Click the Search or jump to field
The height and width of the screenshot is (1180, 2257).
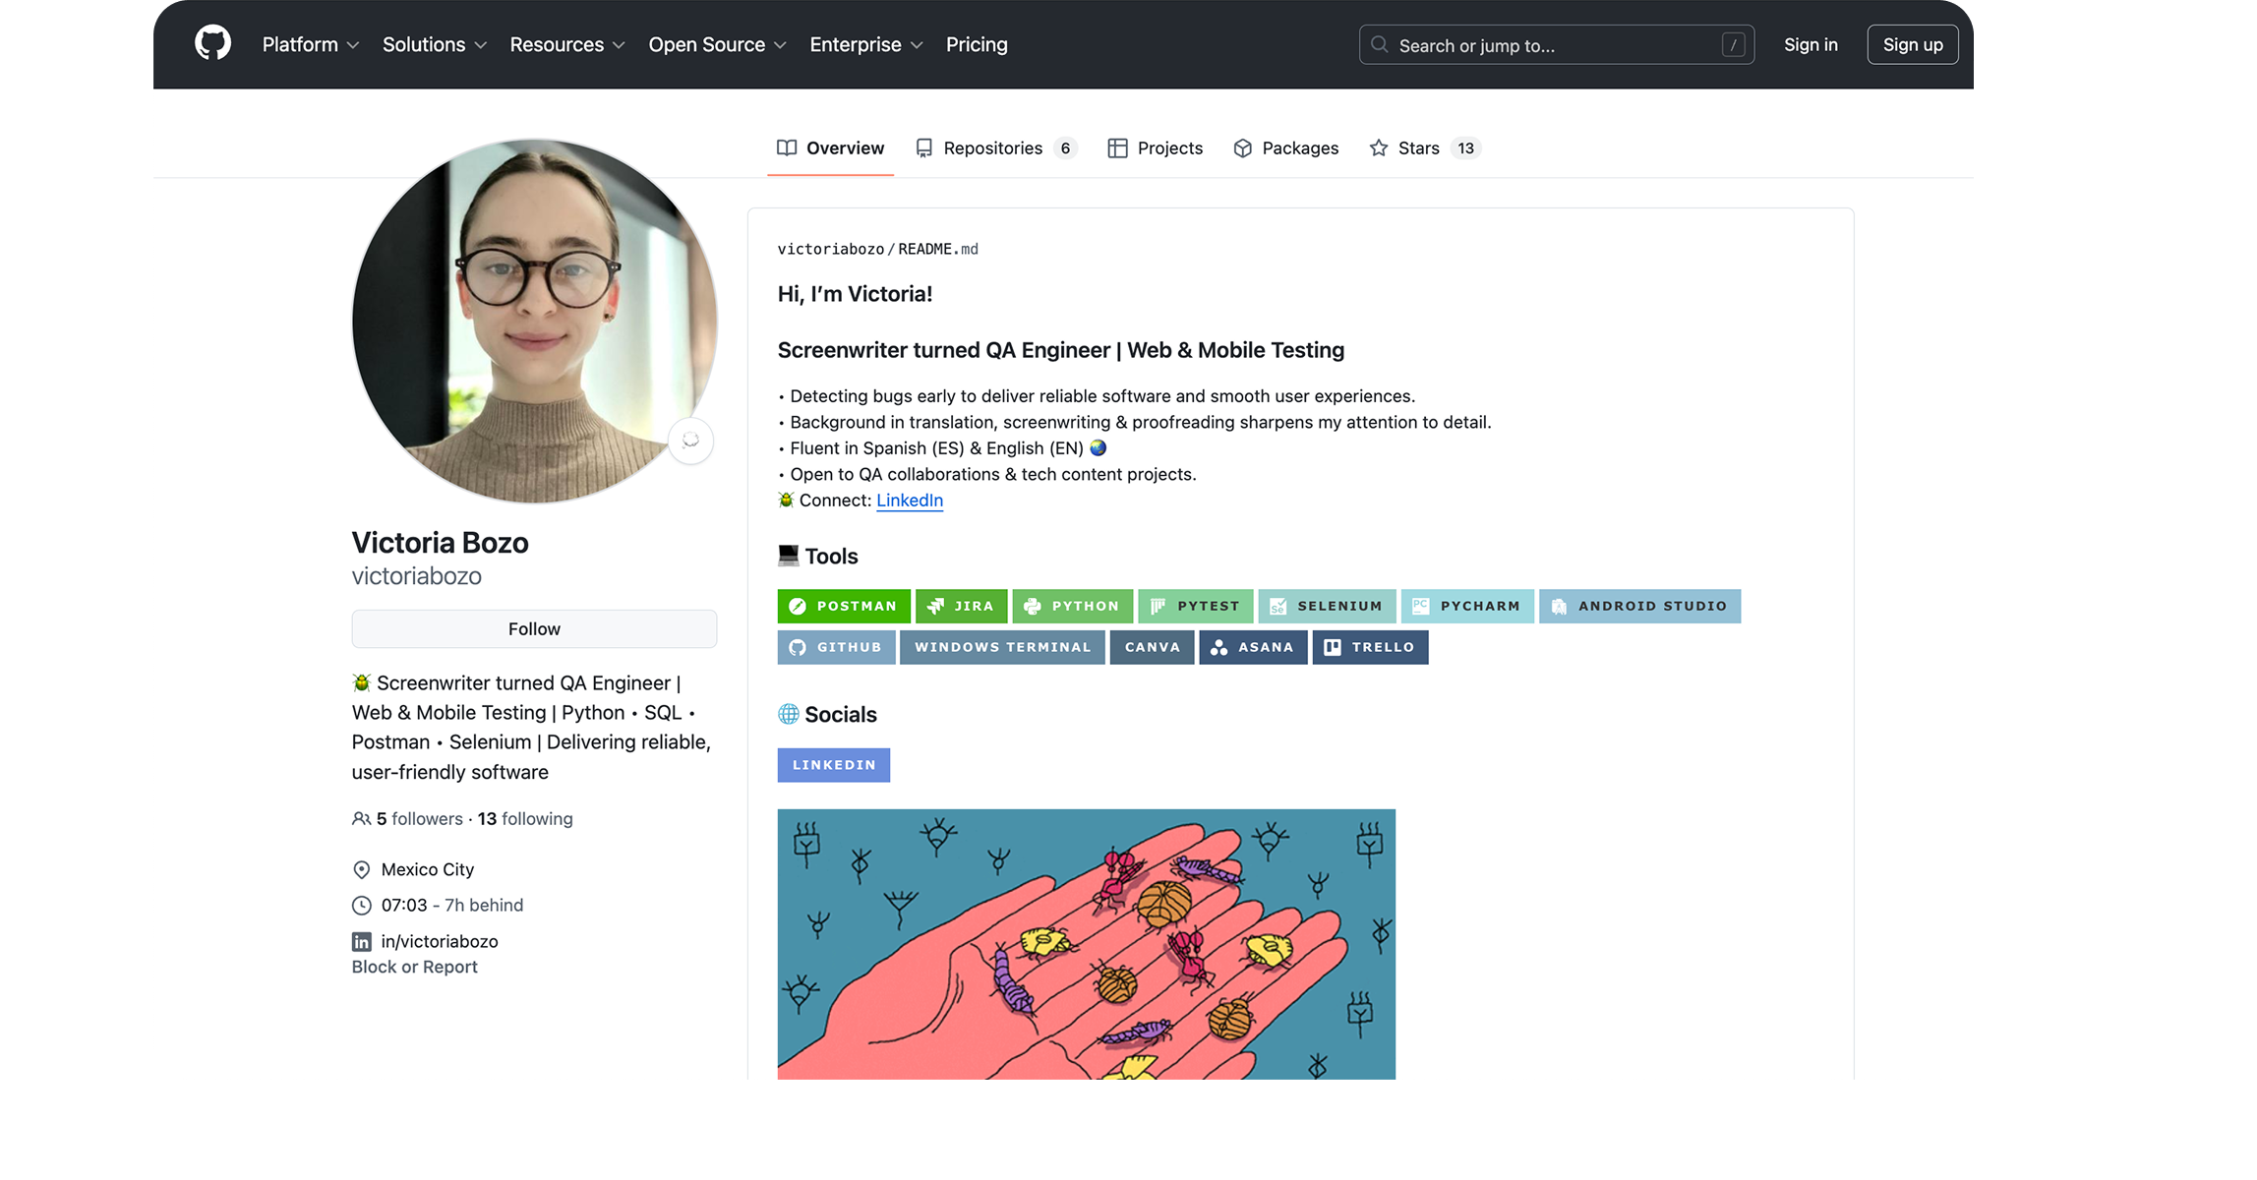click(1556, 45)
